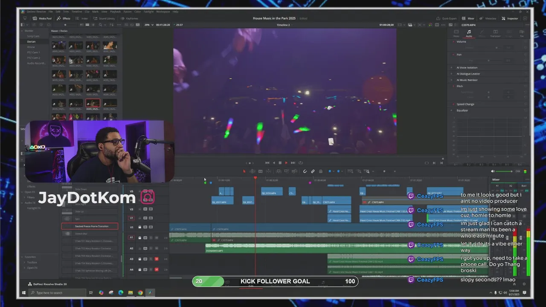
Task: Toggle the Inspector panel button
Action: click(x=510, y=18)
